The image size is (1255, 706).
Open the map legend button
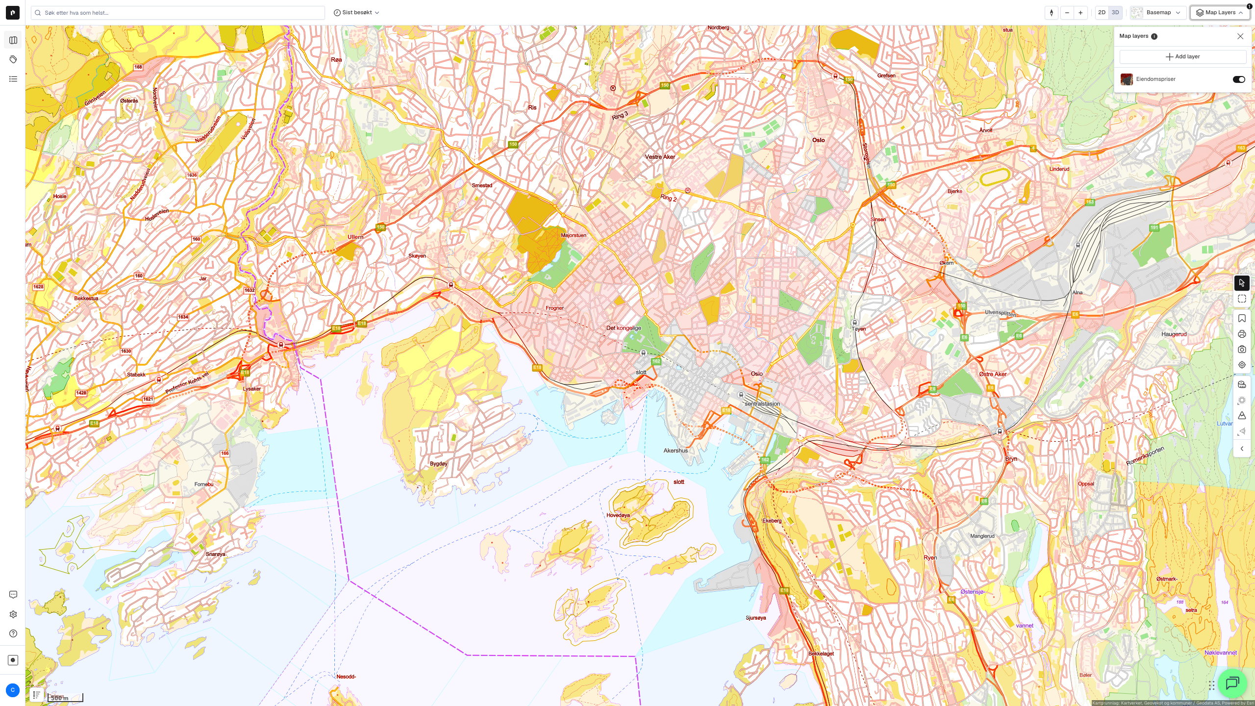[x=36, y=695]
